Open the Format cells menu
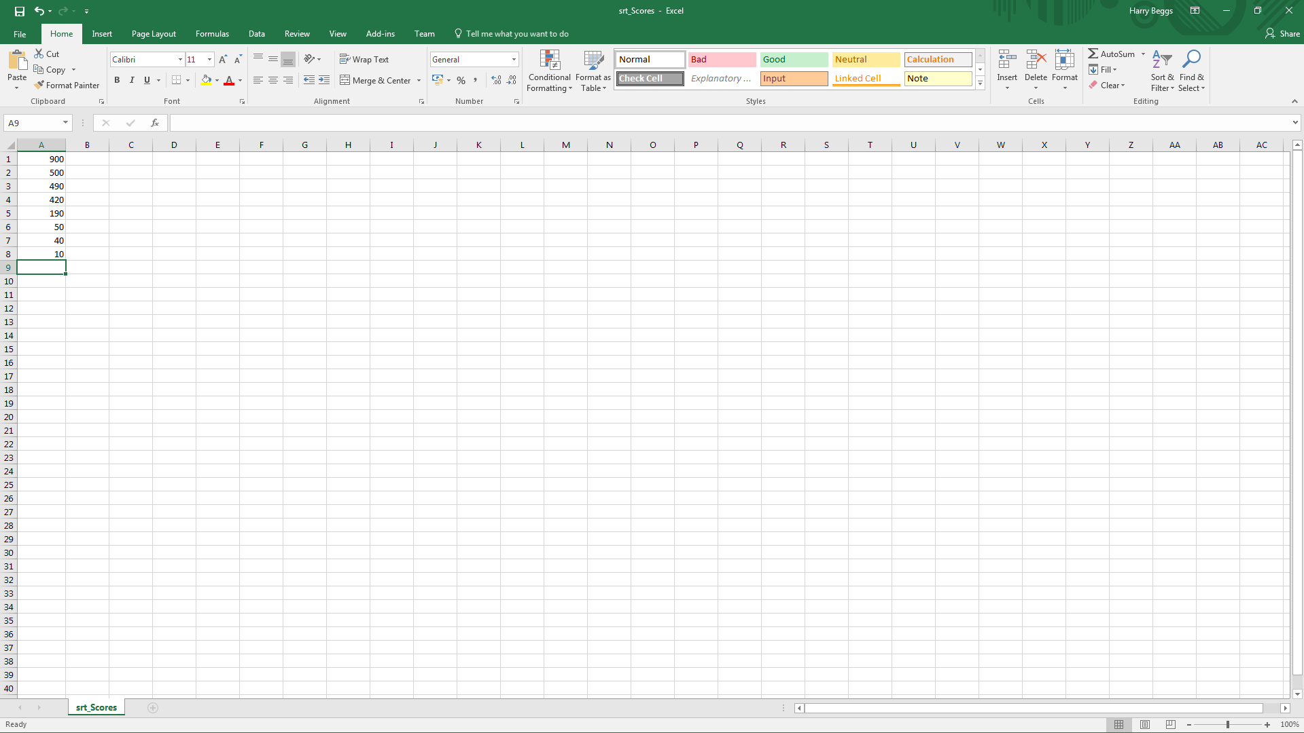 click(1065, 71)
